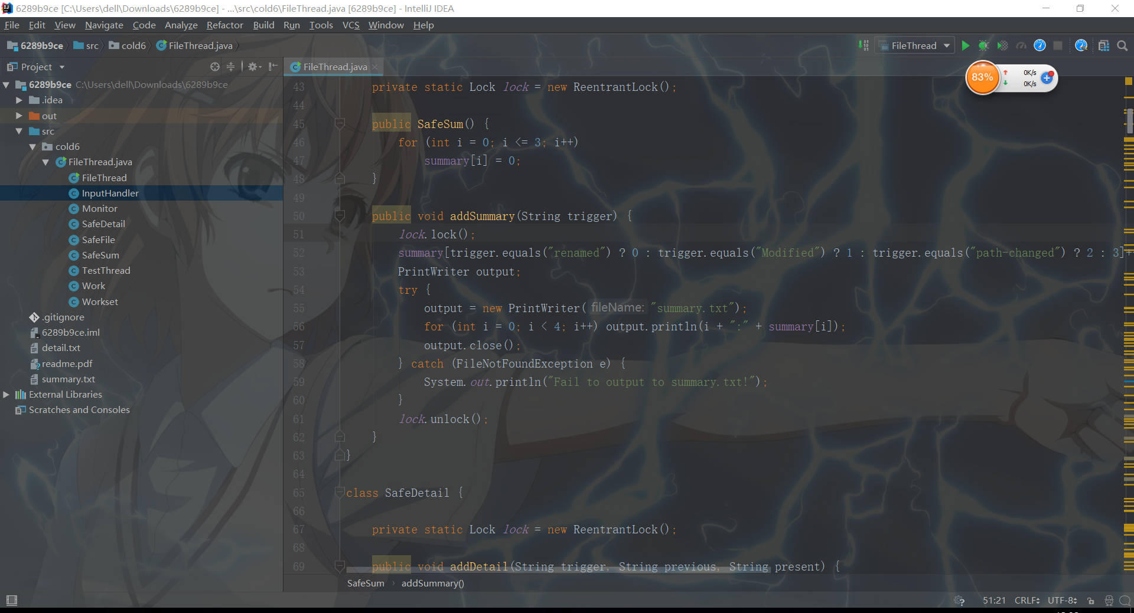1134x613 pixels.
Task: Select the Monitor class in tree
Action: 99,208
